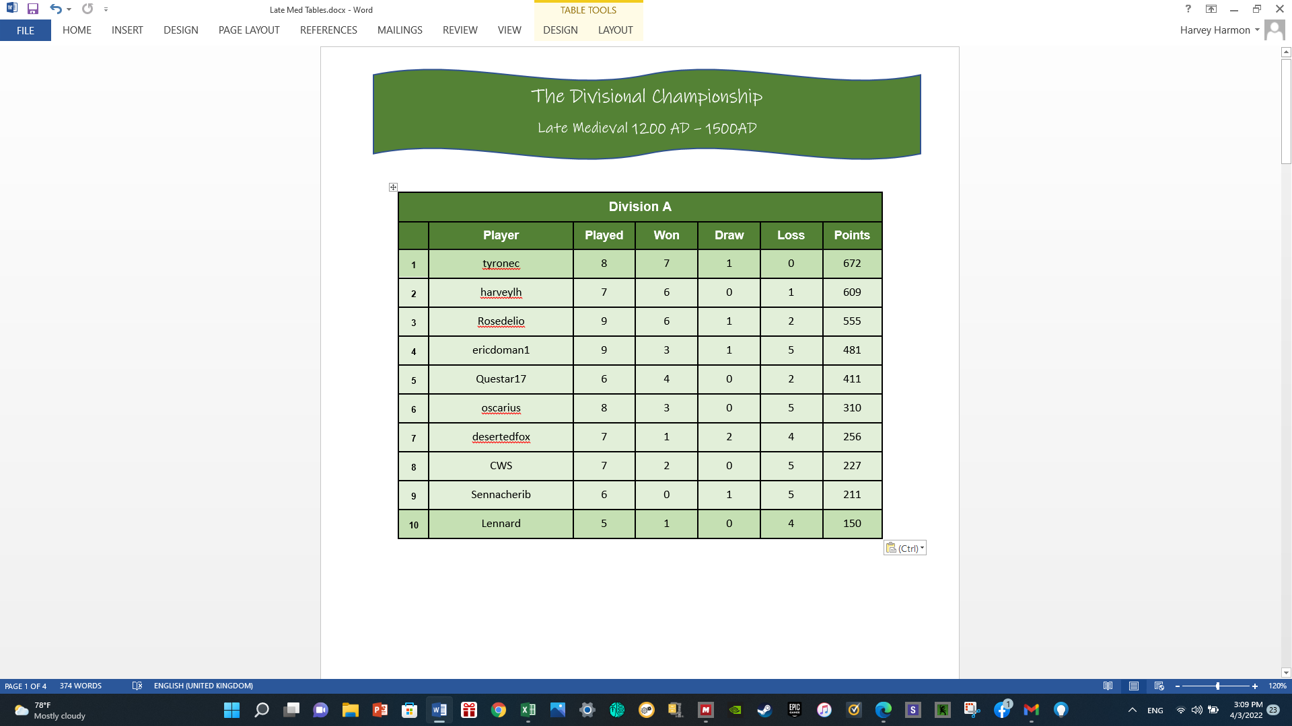Click the weather widget showing 78°F
Screen dimensions: 1292x726
pyautogui.click(x=50, y=711)
